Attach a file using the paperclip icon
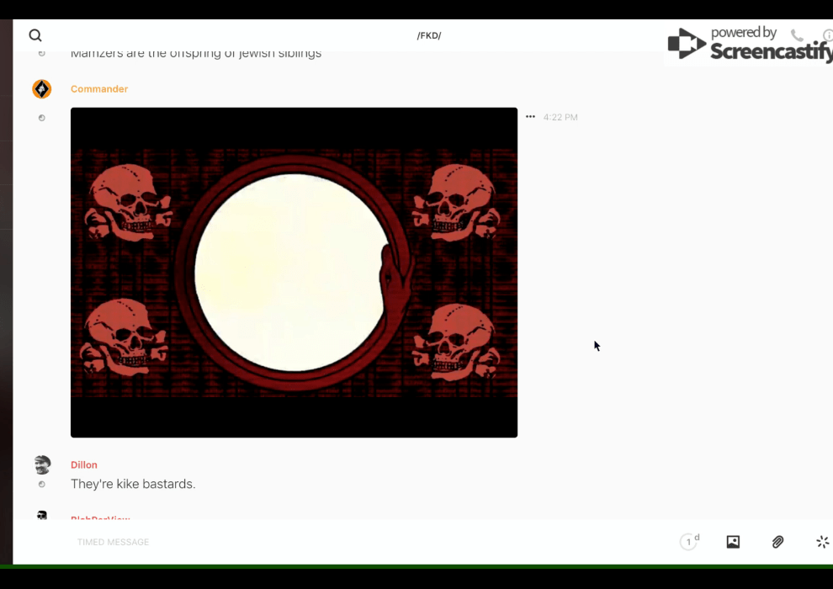Screen dimensions: 833x589 click(x=777, y=542)
